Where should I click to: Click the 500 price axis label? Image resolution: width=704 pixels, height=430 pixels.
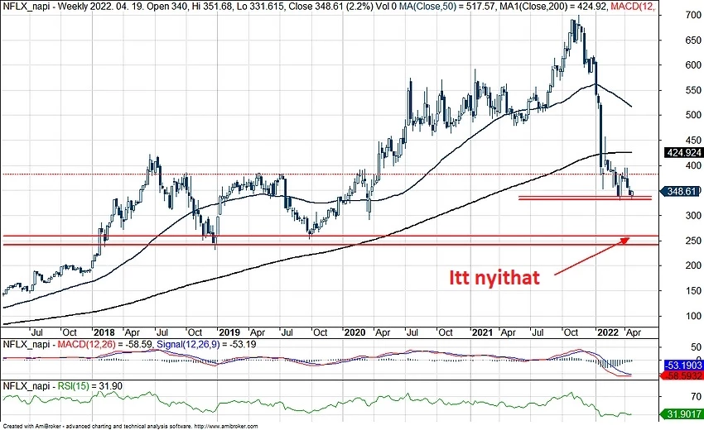pos(693,115)
